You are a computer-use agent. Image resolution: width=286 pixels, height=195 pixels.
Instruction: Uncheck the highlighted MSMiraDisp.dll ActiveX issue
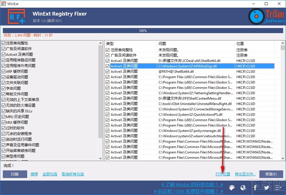tap(108, 66)
